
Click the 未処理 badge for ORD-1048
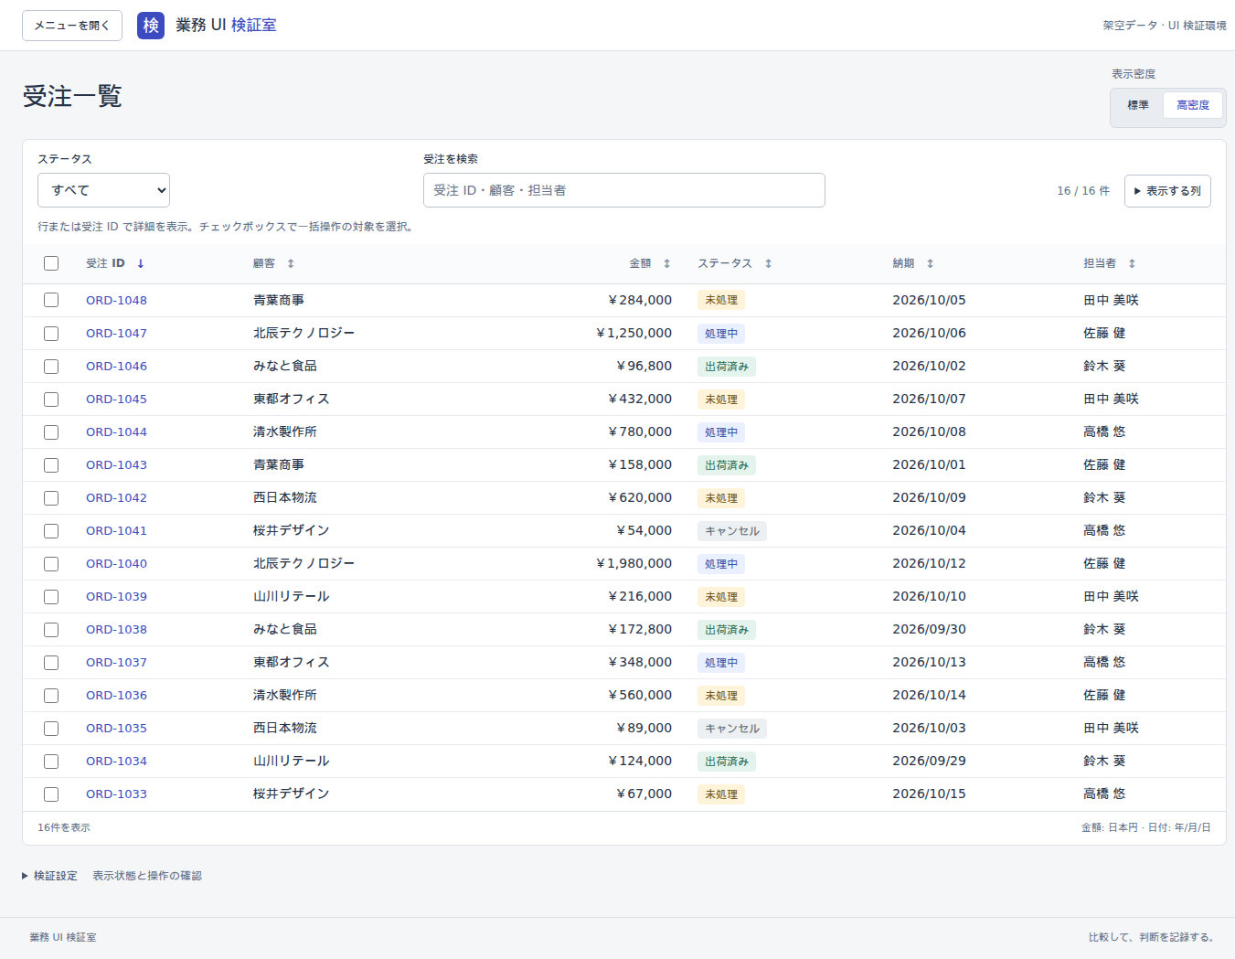[x=721, y=300]
